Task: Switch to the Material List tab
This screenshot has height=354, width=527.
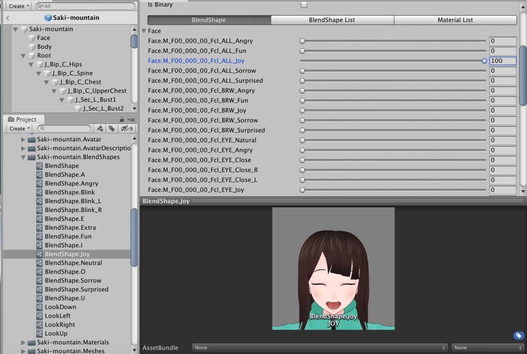Action: point(455,20)
